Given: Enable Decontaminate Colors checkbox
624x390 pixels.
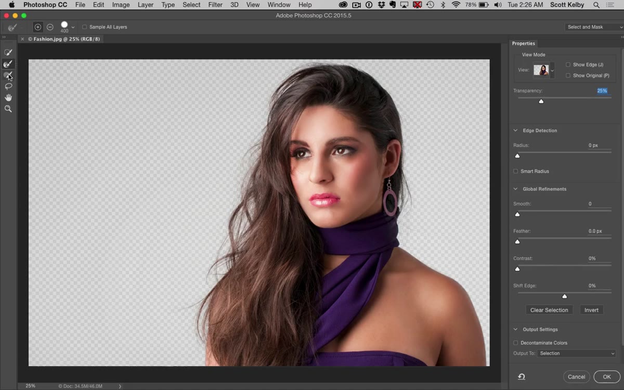Looking at the screenshot, I should click(x=516, y=343).
